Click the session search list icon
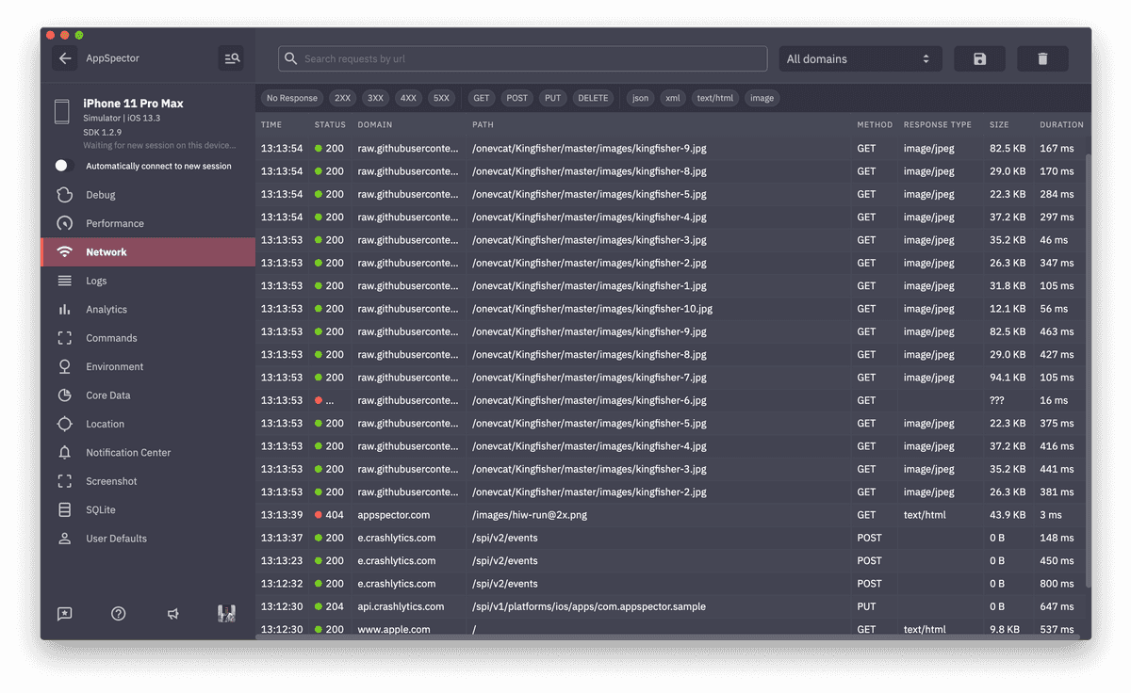 [231, 58]
